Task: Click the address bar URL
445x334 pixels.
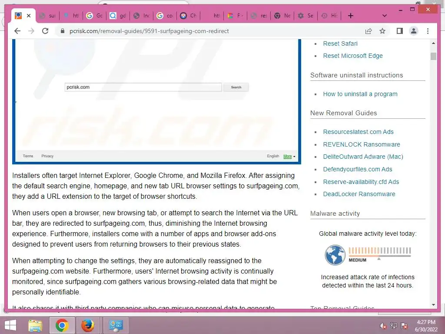Action: pyautogui.click(x=149, y=31)
